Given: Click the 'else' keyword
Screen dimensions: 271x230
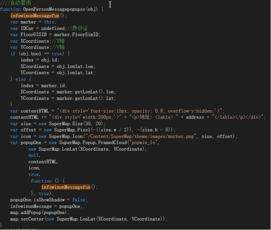Looking at the screenshot, I should [21, 79].
